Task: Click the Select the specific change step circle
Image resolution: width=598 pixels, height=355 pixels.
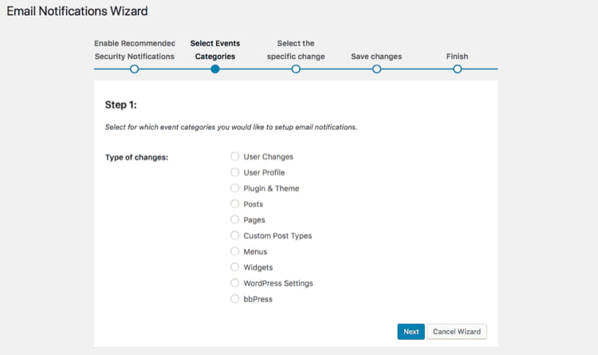Action: (x=296, y=69)
